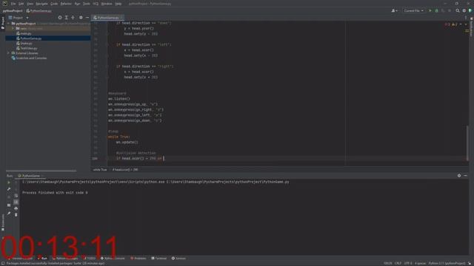Click Select Opened File target icon
The width and height of the screenshot is (474, 266).
click(60, 18)
